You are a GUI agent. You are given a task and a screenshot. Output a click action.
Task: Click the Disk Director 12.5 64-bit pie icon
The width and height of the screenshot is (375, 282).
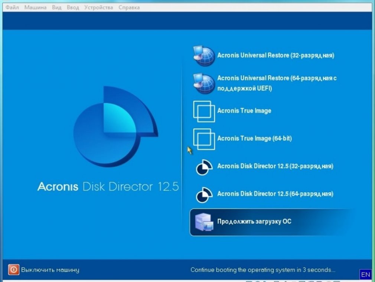[204, 195]
